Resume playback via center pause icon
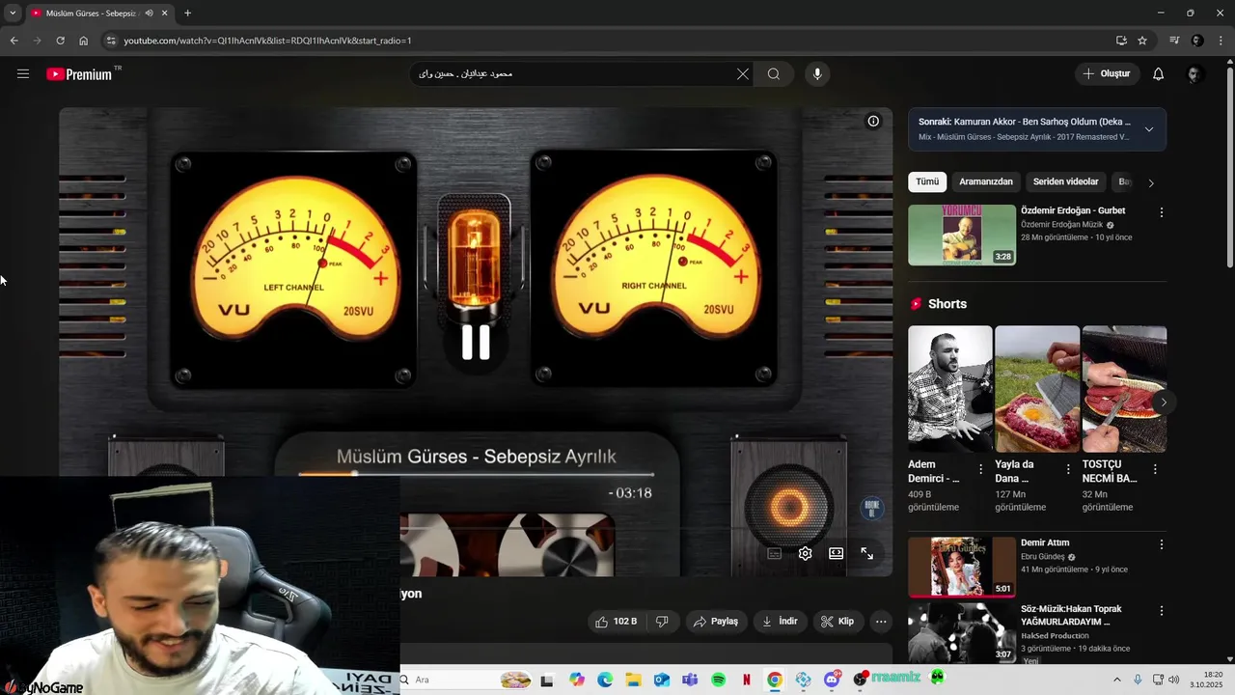 pos(476,342)
